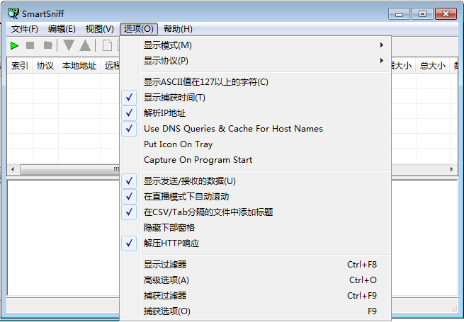Click the third toolbar icon beside stop
This screenshot has height=322, width=464.
(48, 45)
